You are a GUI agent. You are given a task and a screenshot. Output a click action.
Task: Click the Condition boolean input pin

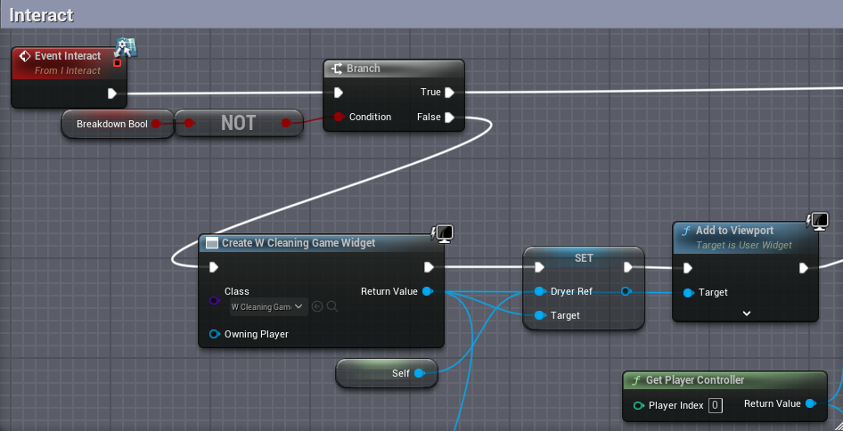pos(339,117)
